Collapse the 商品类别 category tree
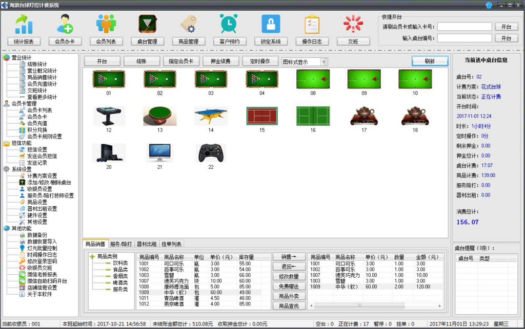 92,256
